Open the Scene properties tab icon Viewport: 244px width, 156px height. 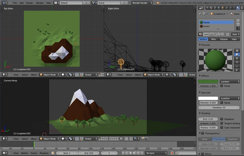pyautogui.click(x=215, y=8)
